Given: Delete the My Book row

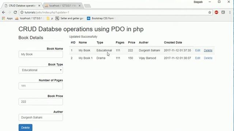Looking at the screenshot, I should pos(208,50).
